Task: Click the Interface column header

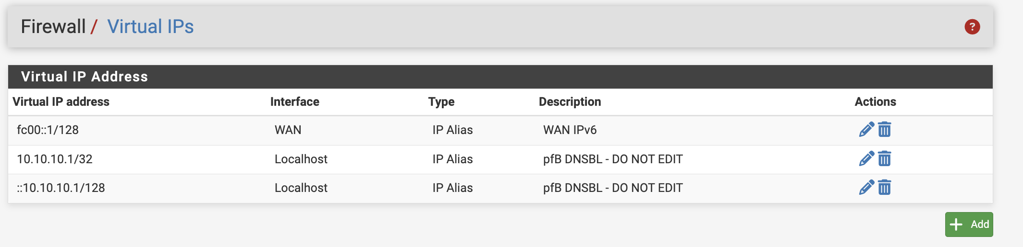Action: (294, 102)
